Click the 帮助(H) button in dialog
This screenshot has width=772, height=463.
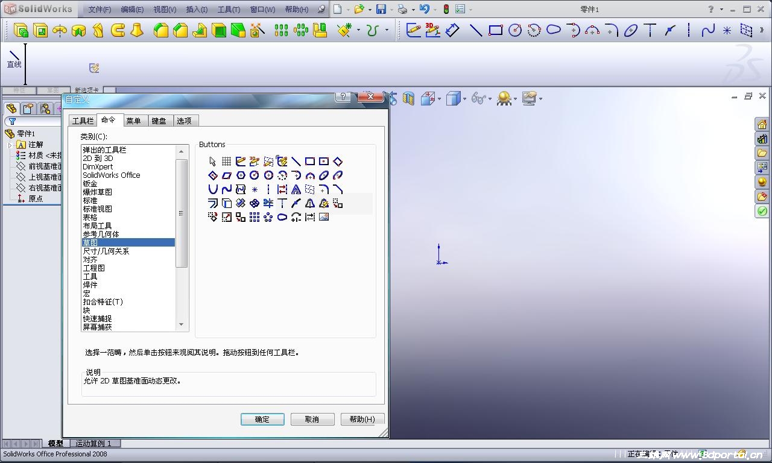point(362,419)
